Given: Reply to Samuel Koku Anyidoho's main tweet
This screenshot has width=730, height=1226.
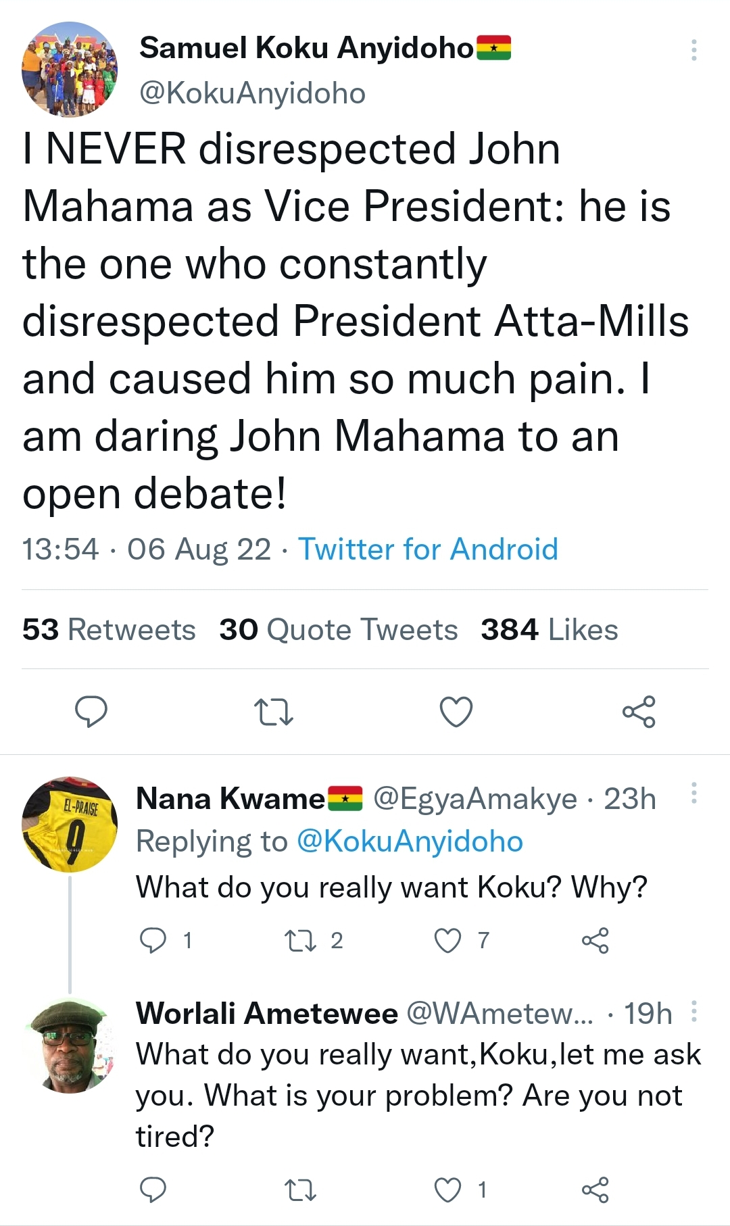Looking at the screenshot, I should coord(91,712).
